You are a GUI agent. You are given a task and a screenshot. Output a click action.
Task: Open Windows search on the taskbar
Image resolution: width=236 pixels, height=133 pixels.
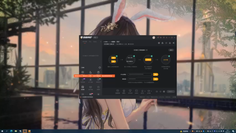tap(6, 131)
